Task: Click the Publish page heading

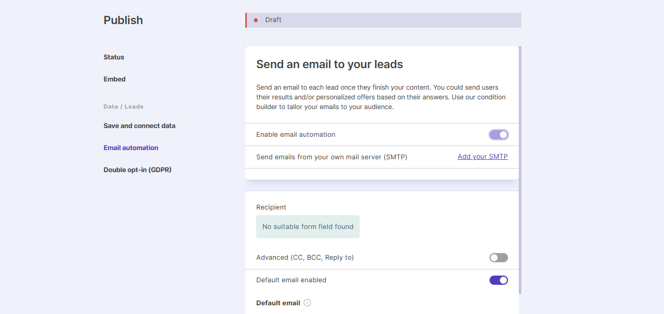Action: click(x=123, y=20)
